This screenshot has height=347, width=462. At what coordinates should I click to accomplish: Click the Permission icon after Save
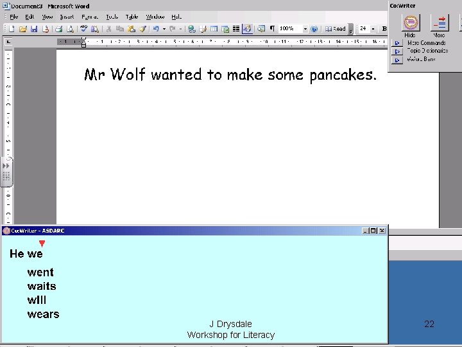[46, 29]
